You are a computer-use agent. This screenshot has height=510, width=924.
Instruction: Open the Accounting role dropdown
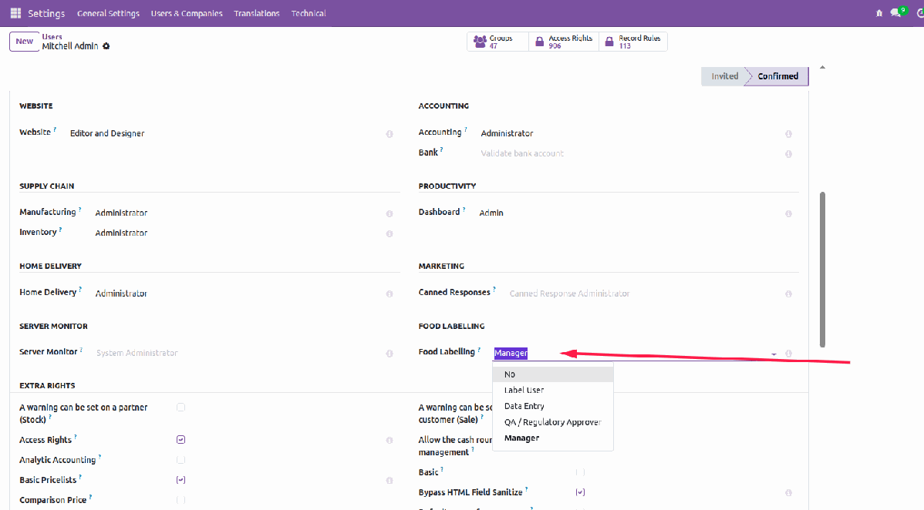pos(629,134)
